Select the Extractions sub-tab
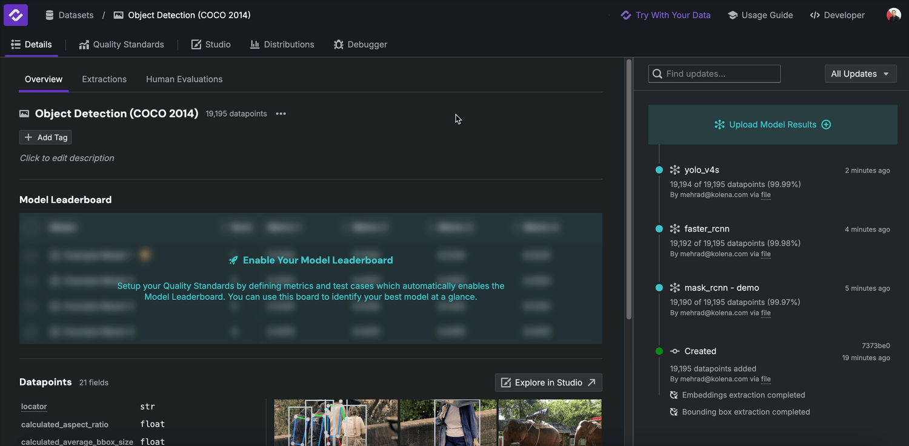Image resolution: width=909 pixels, height=446 pixels. click(104, 79)
